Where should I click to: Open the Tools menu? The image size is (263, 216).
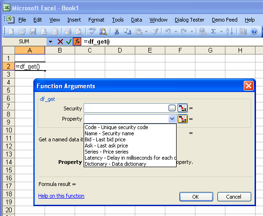tap(118, 20)
